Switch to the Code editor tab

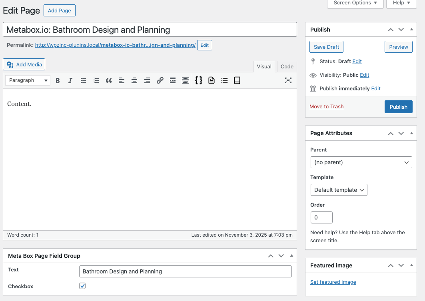pos(287,66)
